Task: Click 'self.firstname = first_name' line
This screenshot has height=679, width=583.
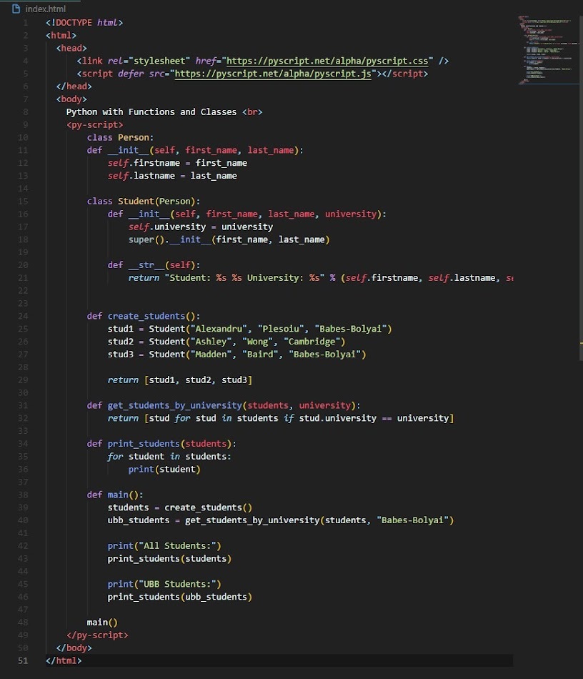Action: 177,163
